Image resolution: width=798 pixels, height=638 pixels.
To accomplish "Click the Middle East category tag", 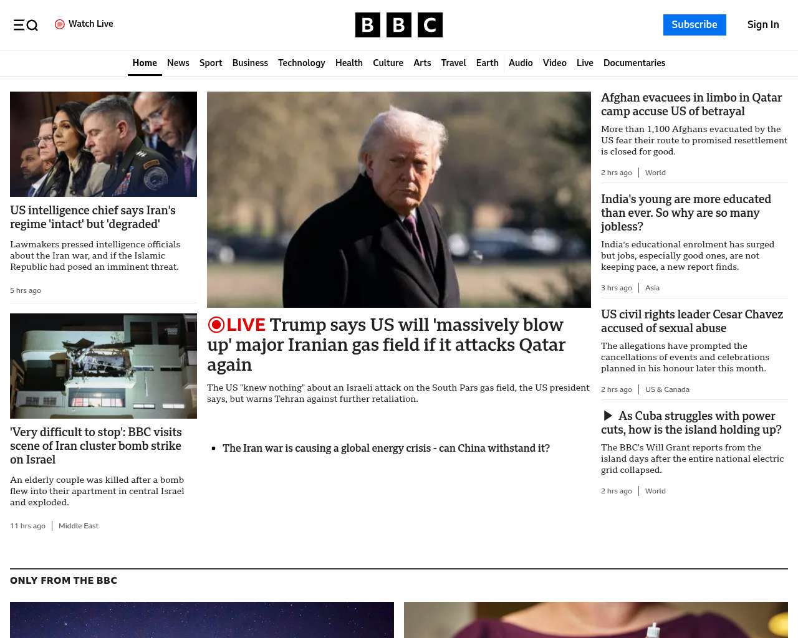I will point(79,526).
